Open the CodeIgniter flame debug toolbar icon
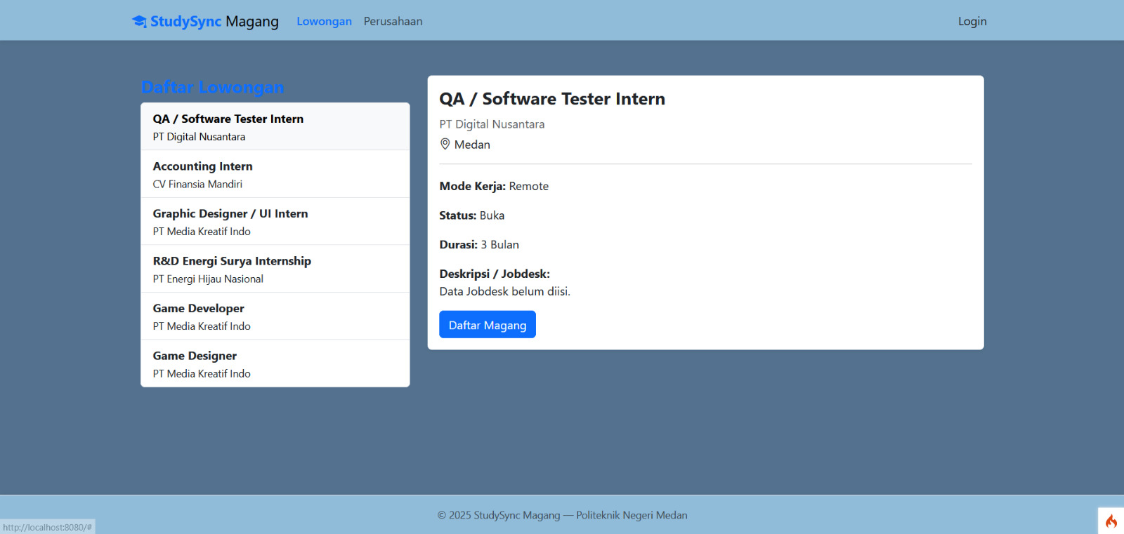The image size is (1124, 534). coord(1111,521)
